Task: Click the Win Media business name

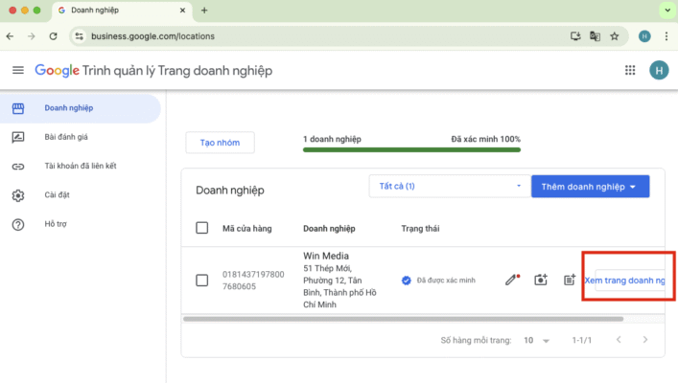Action: coord(326,256)
